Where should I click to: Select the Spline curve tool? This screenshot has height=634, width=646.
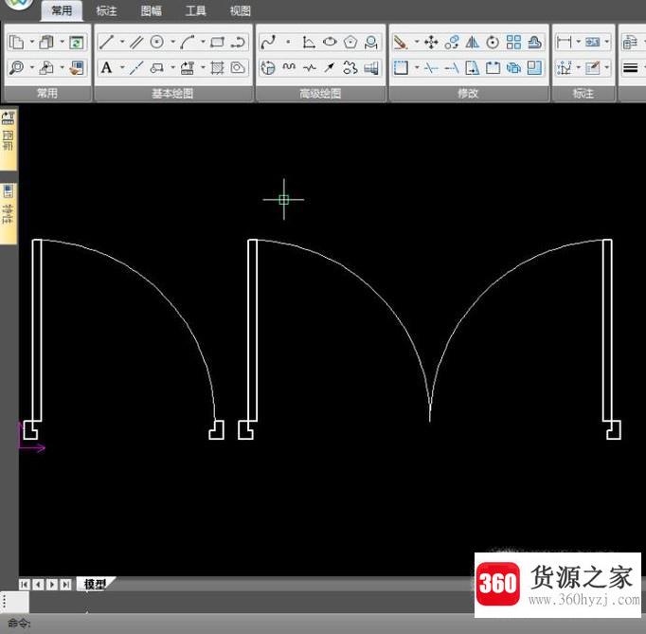click(268, 42)
